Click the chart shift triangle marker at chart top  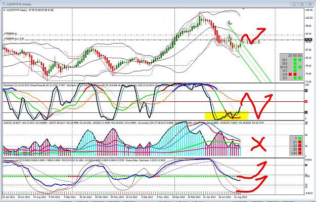tap(244, 9)
